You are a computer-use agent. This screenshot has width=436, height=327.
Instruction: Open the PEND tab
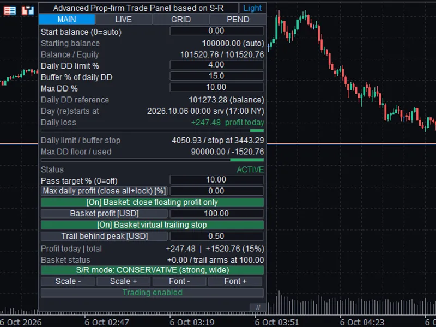tap(238, 20)
